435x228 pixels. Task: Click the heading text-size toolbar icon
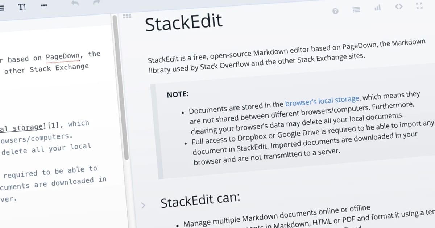point(22,7)
